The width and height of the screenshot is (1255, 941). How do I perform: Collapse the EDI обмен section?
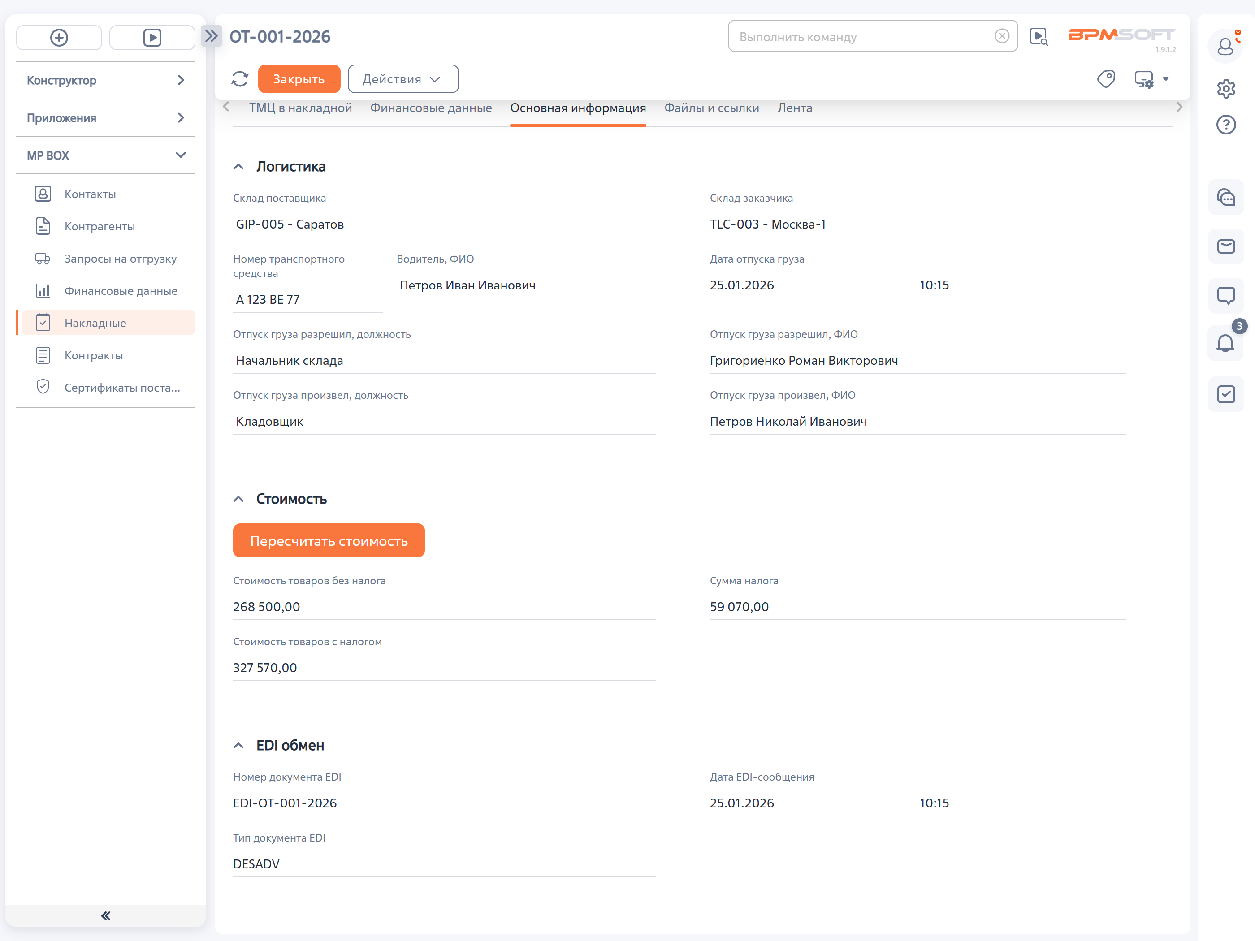coord(238,745)
